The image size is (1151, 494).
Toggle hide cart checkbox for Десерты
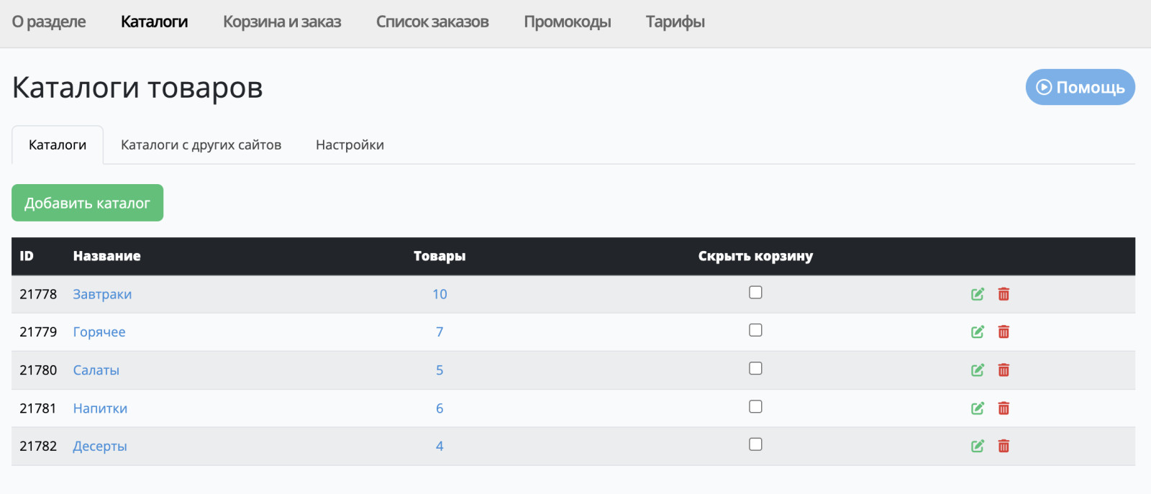(x=755, y=444)
